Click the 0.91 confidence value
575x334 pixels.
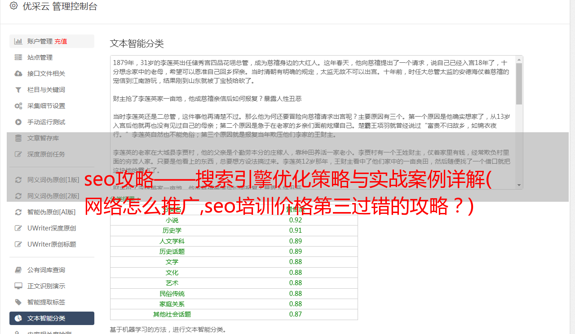point(296,230)
